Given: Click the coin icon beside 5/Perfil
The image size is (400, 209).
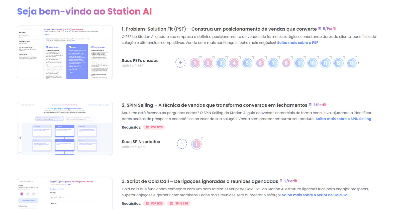Looking at the screenshot, I should (x=320, y=29).
